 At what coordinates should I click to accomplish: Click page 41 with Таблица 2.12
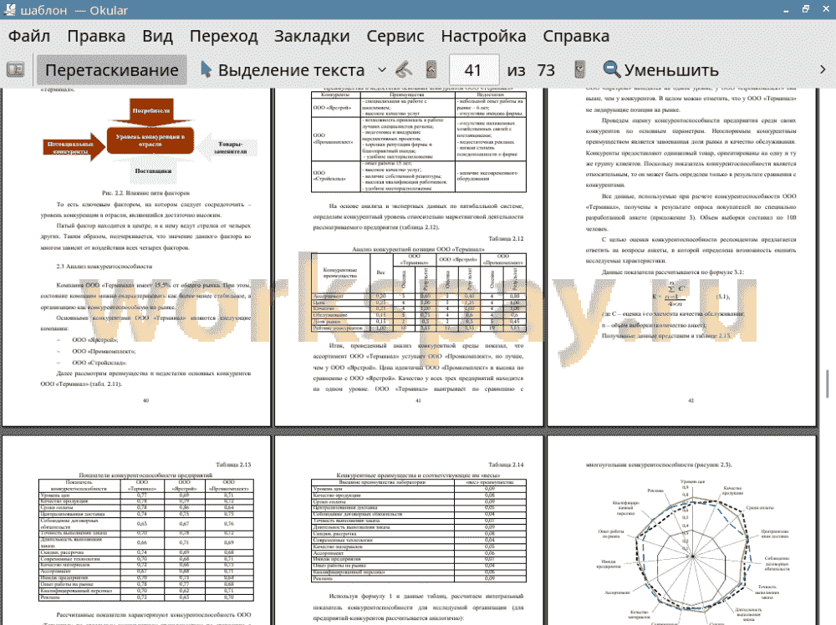pyautogui.click(x=409, y=257)
